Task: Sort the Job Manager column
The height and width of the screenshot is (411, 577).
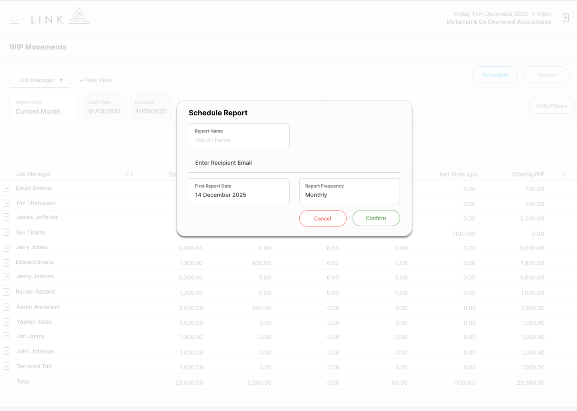Action: coord(129,174)
